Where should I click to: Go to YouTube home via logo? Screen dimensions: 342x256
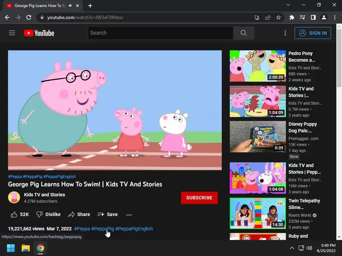(x=39, y=33)
